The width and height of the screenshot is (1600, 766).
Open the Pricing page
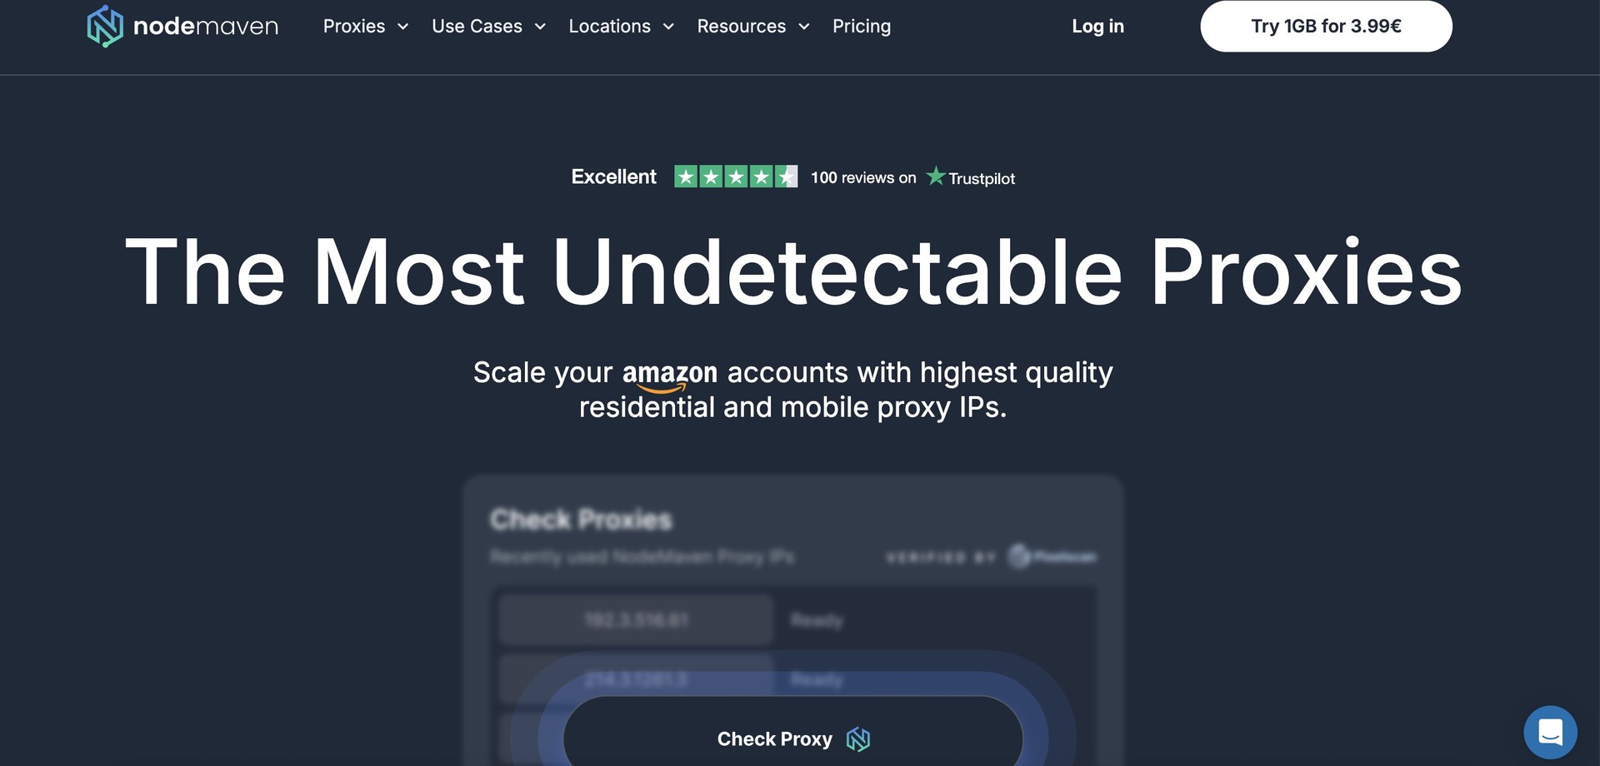tap(861, 27)
